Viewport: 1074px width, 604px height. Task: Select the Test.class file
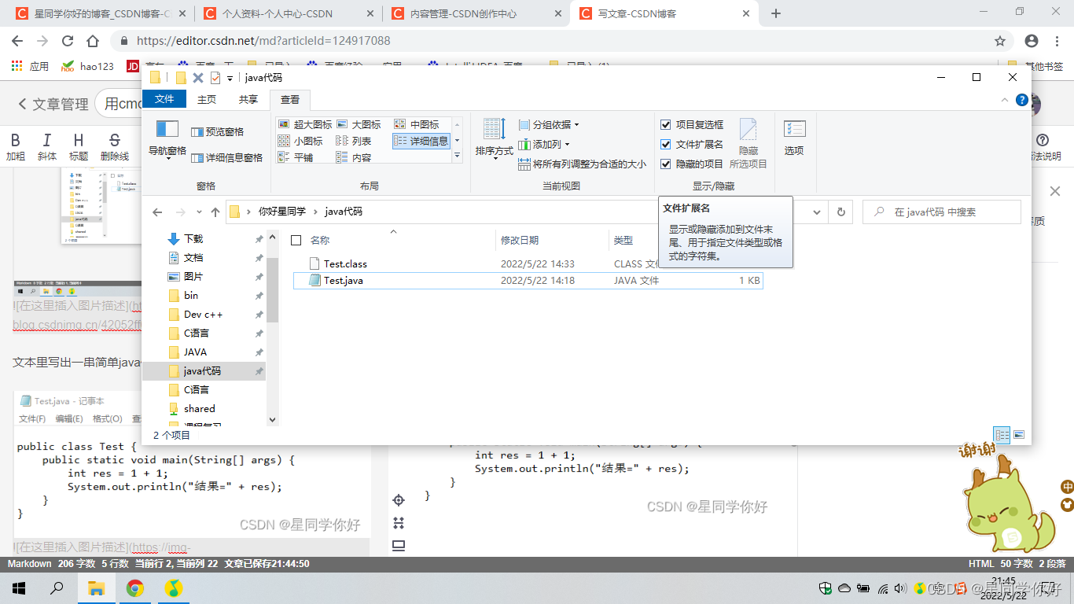[x=527, y=263]
